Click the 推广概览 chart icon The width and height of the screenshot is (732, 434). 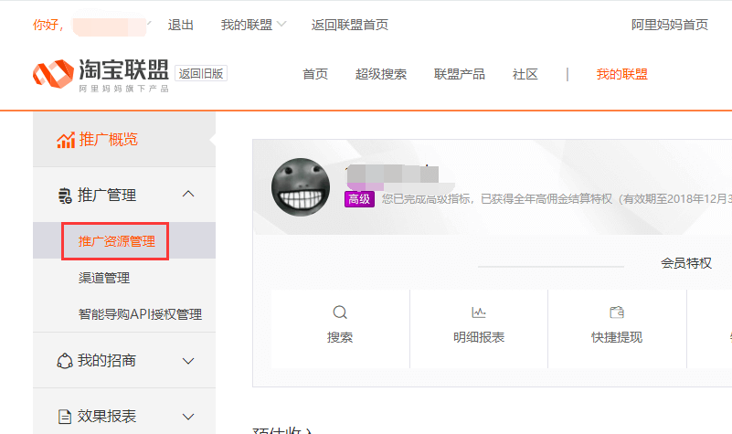(65, 140)
